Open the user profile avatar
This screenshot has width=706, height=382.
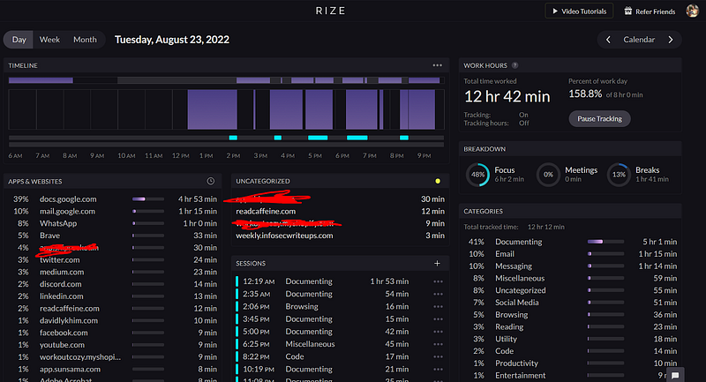tap(692, 11)
